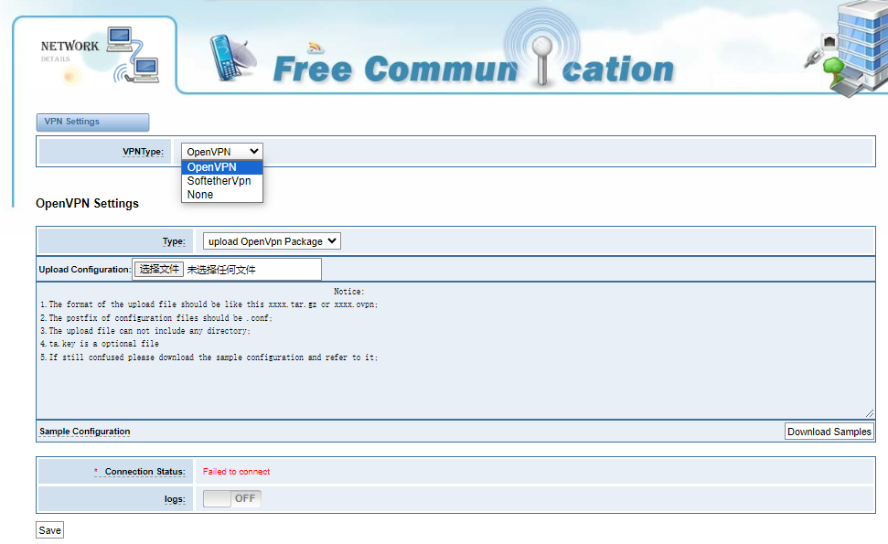Click the mobile phone satellite icon
Viewport: 888px width, 544px height.
(232, 58)
